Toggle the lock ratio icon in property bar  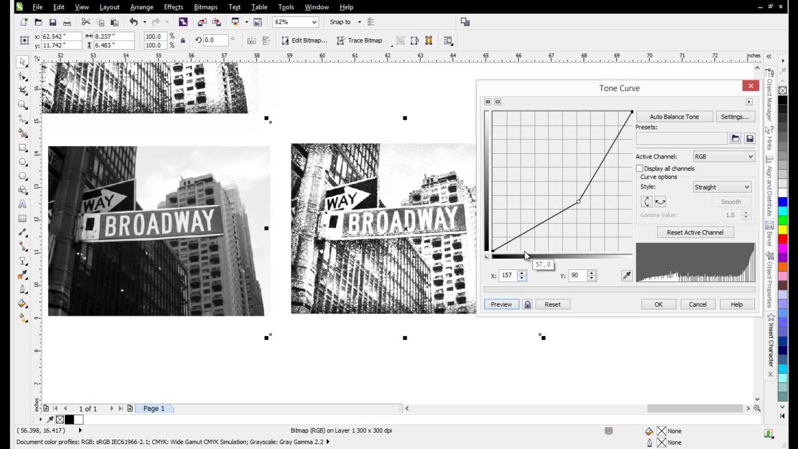183,41
